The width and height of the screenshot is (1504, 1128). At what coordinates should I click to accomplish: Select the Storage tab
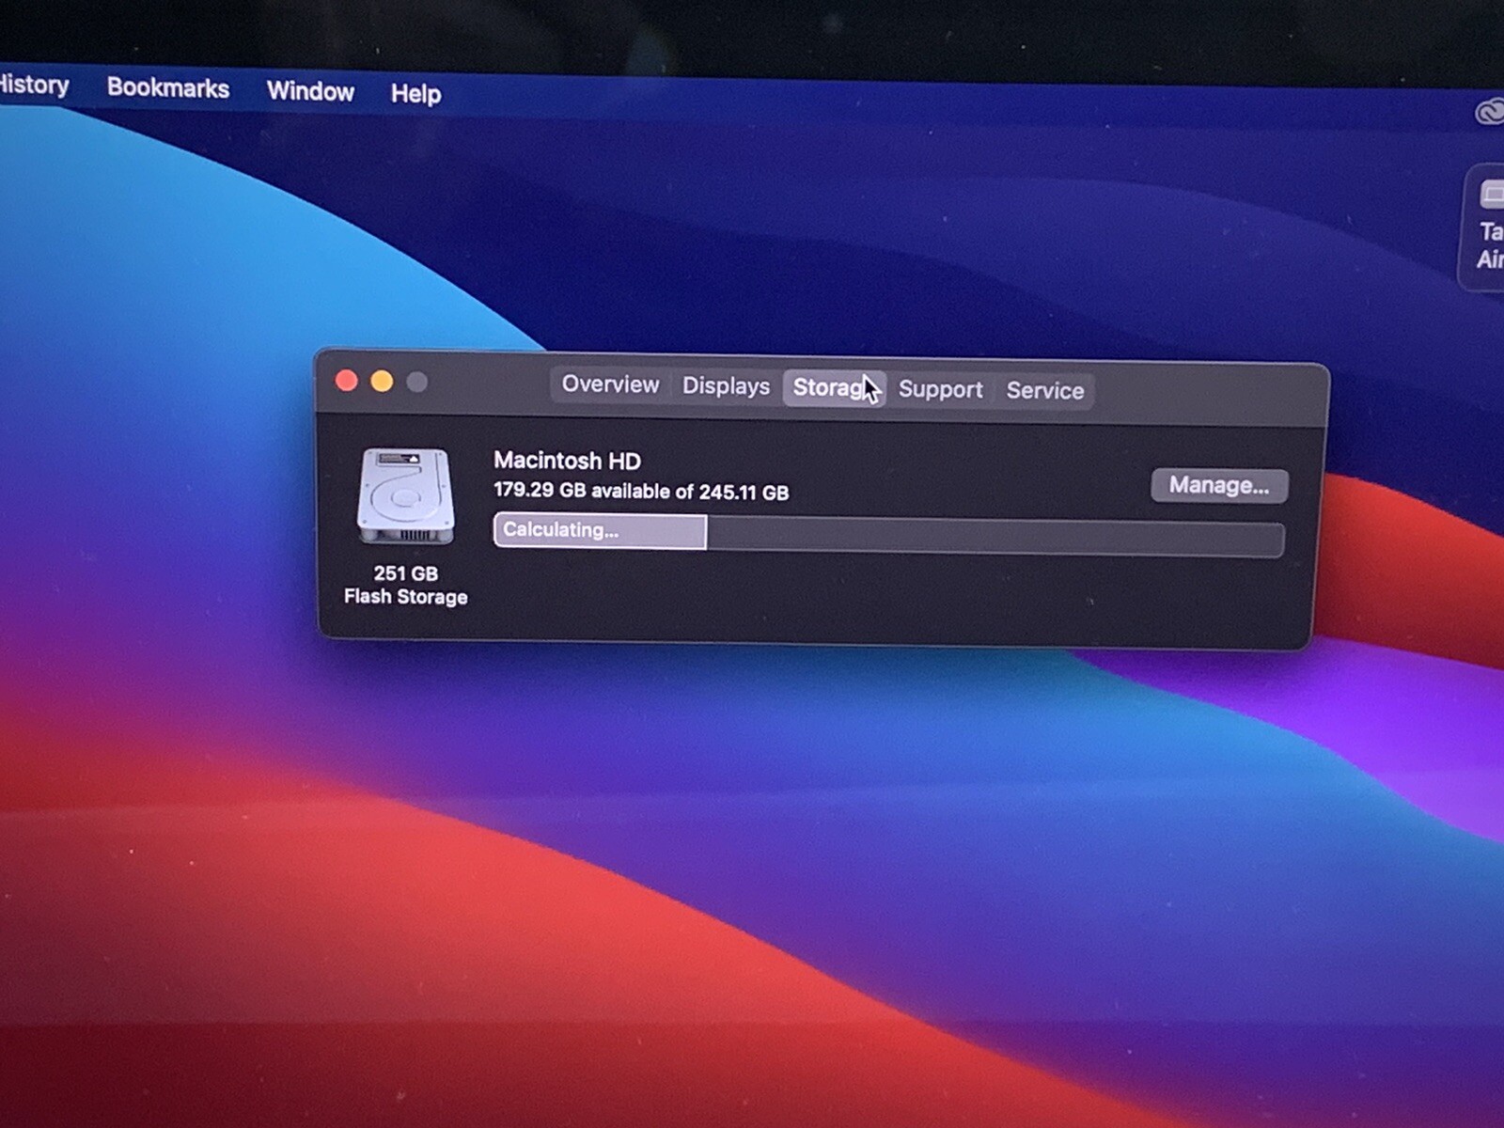coord(828,387)
